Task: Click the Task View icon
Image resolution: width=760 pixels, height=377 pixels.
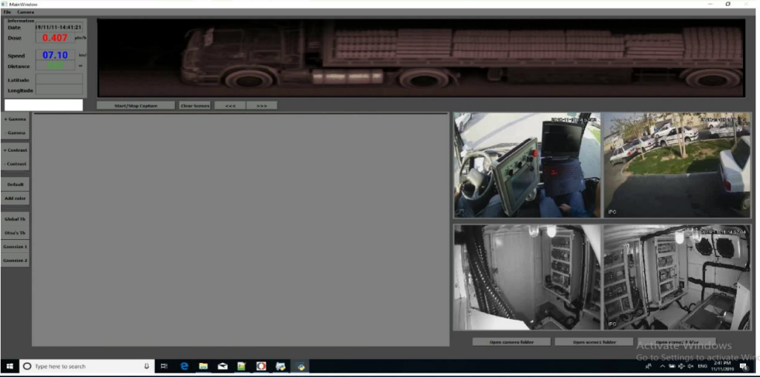Action: (x=164, y=366)
